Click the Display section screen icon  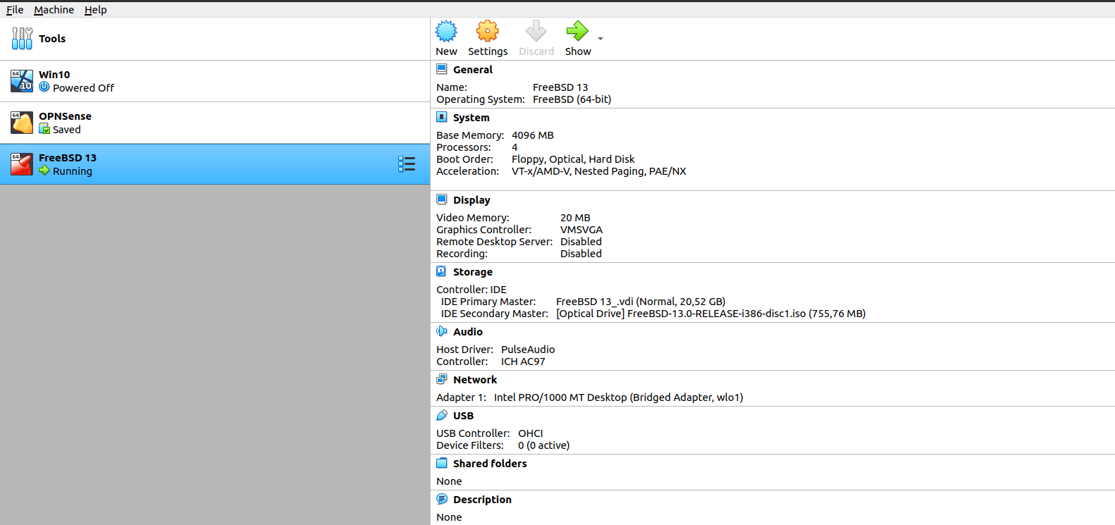(442, 199)
